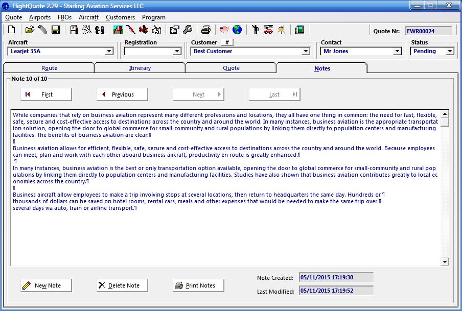Click the notes scrollbar down arrow
462x311 pixels.
445,262
